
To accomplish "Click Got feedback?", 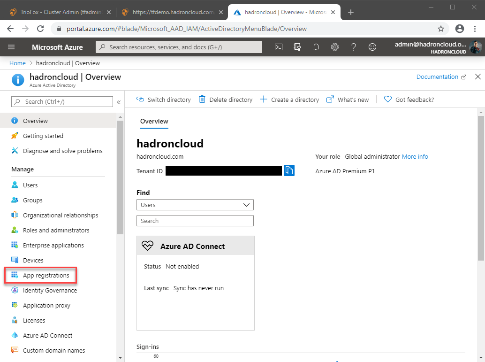I will [409, 100].
